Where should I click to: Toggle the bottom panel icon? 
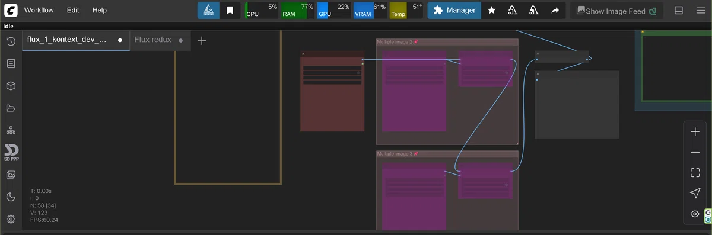679,10
